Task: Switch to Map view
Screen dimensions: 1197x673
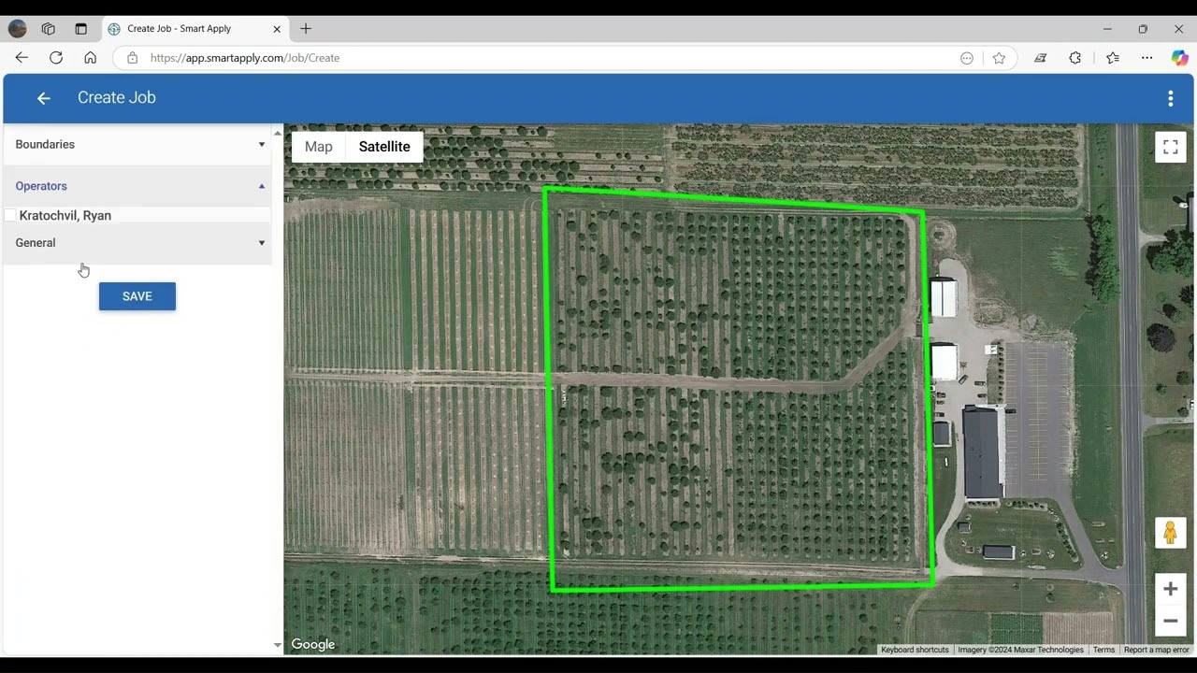Action: pyautogui.click(x=319, y=147)
